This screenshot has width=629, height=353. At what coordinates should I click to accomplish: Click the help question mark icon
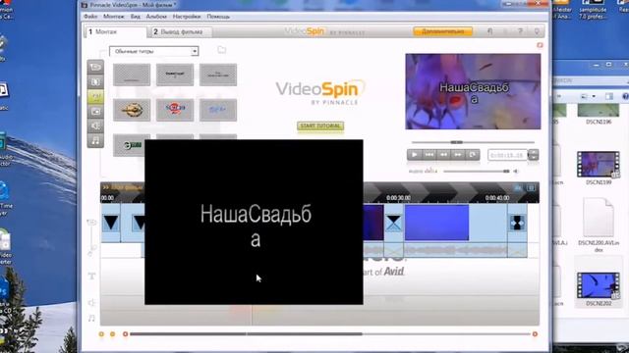point(520,31)
